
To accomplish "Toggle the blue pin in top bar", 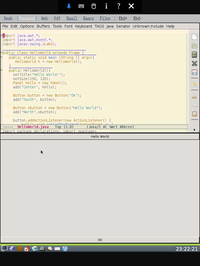I will tap(69, 6).
